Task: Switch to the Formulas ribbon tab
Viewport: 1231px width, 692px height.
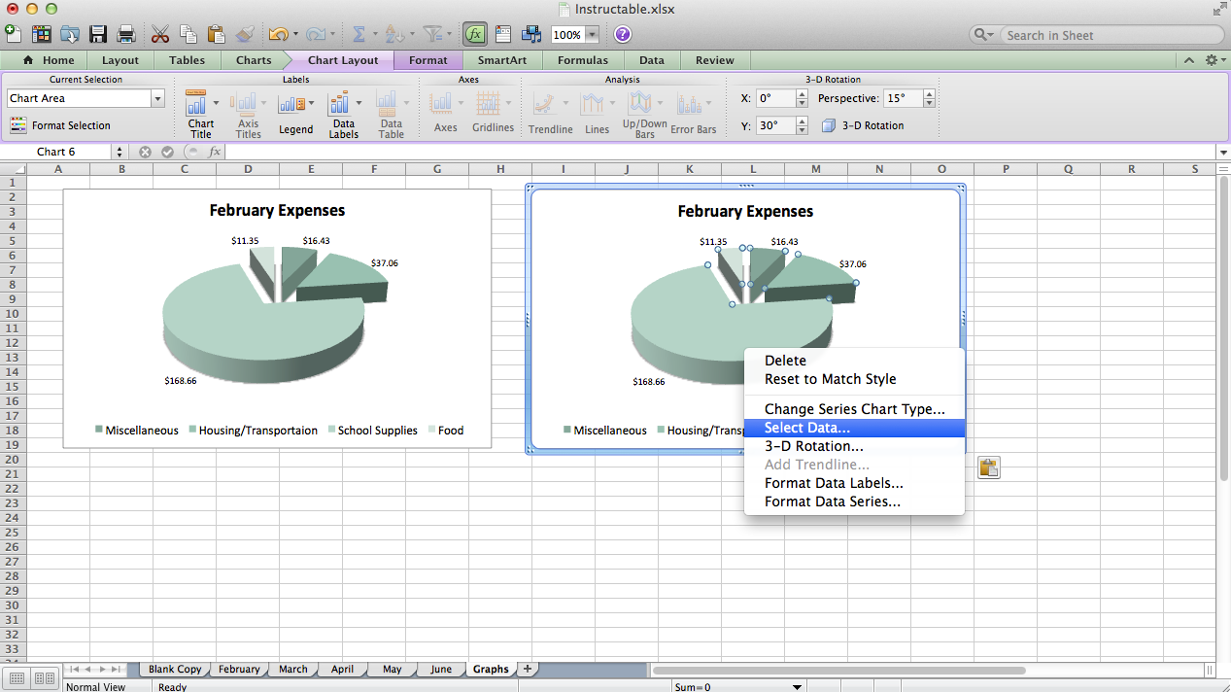Action: click(582, 59)
